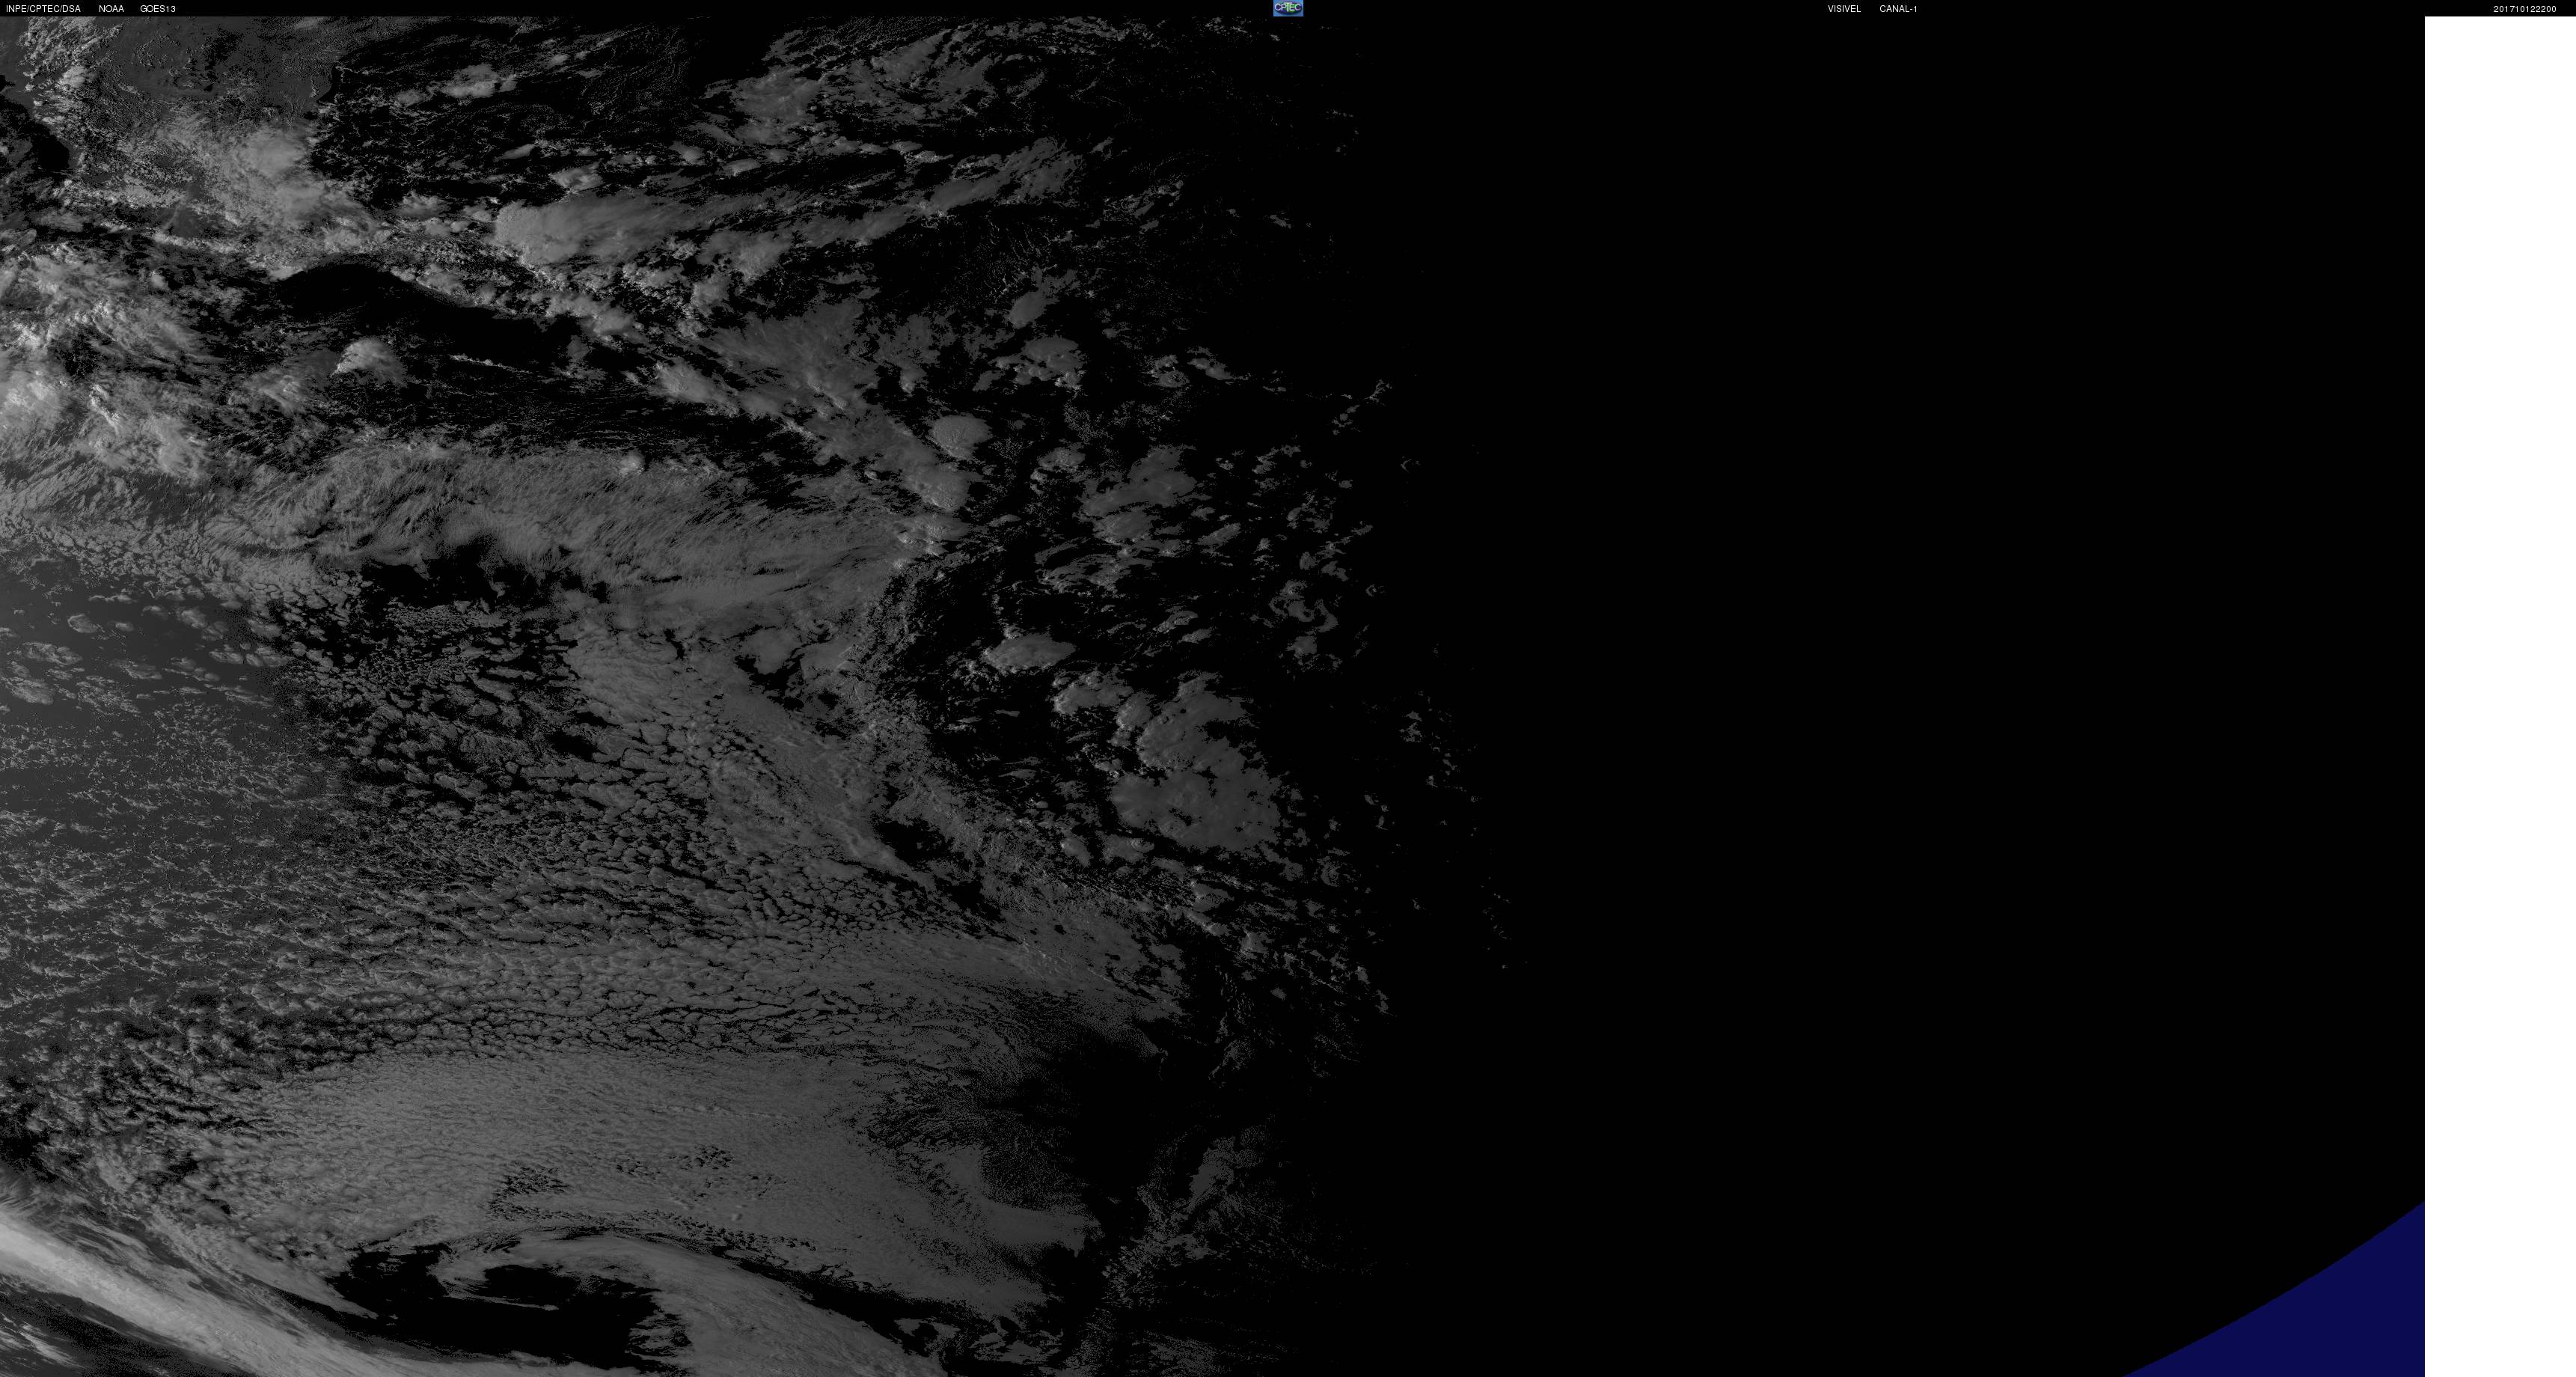Click the 201710122200 timestamp
The height and width of the screenshot is (1377, 2576).
tap(2524, 9)
